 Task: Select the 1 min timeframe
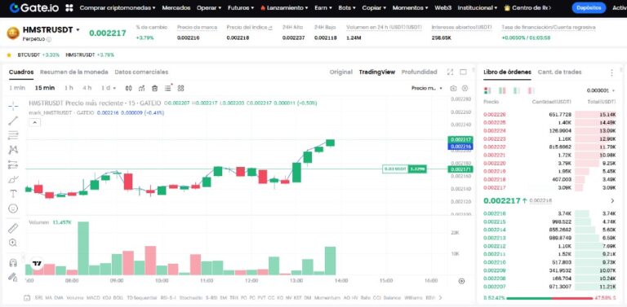[x=17, y=88]
